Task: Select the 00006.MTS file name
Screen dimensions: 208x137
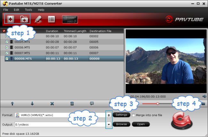Action: (x=22, y=47)
